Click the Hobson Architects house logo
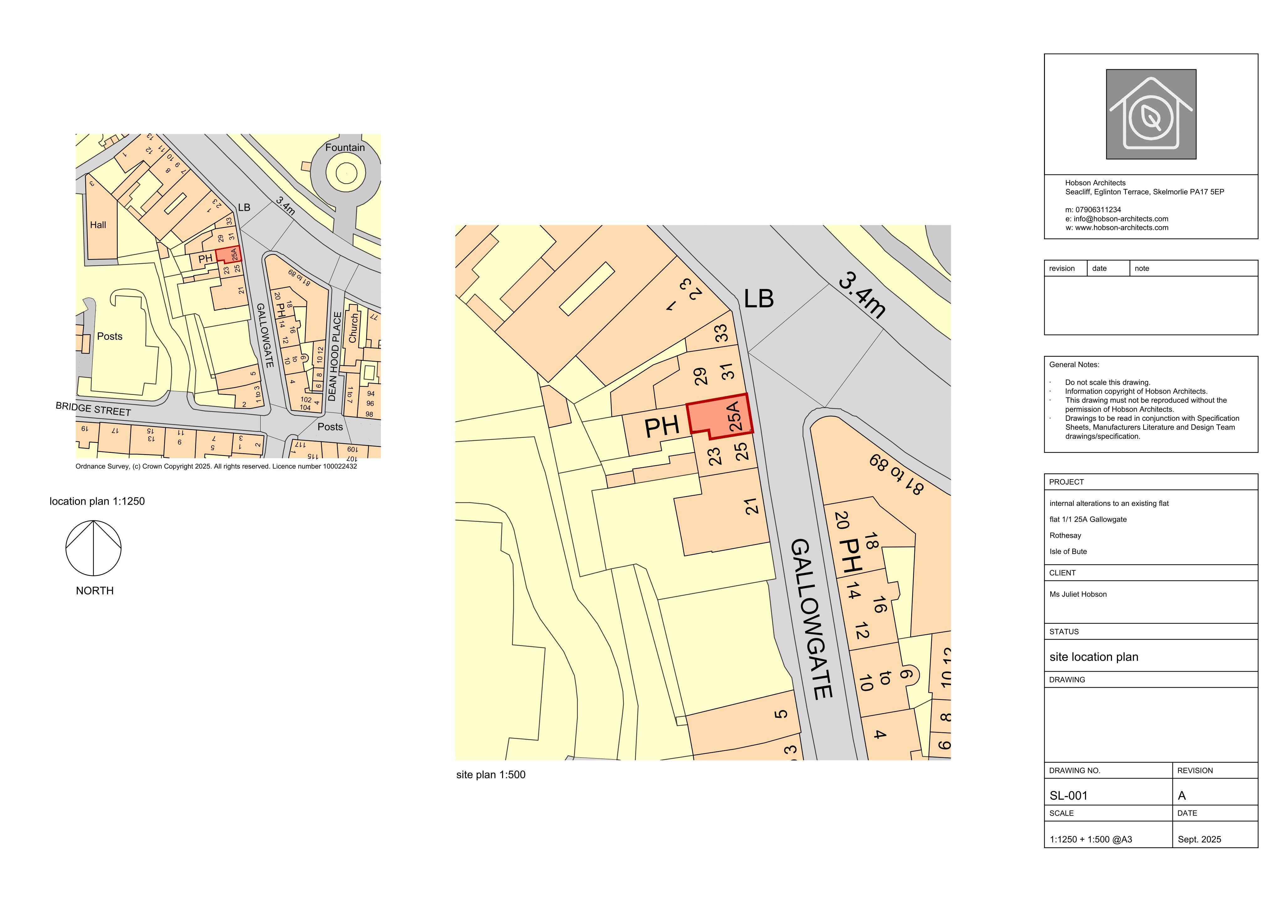1283x907 pixels. 1151,114
